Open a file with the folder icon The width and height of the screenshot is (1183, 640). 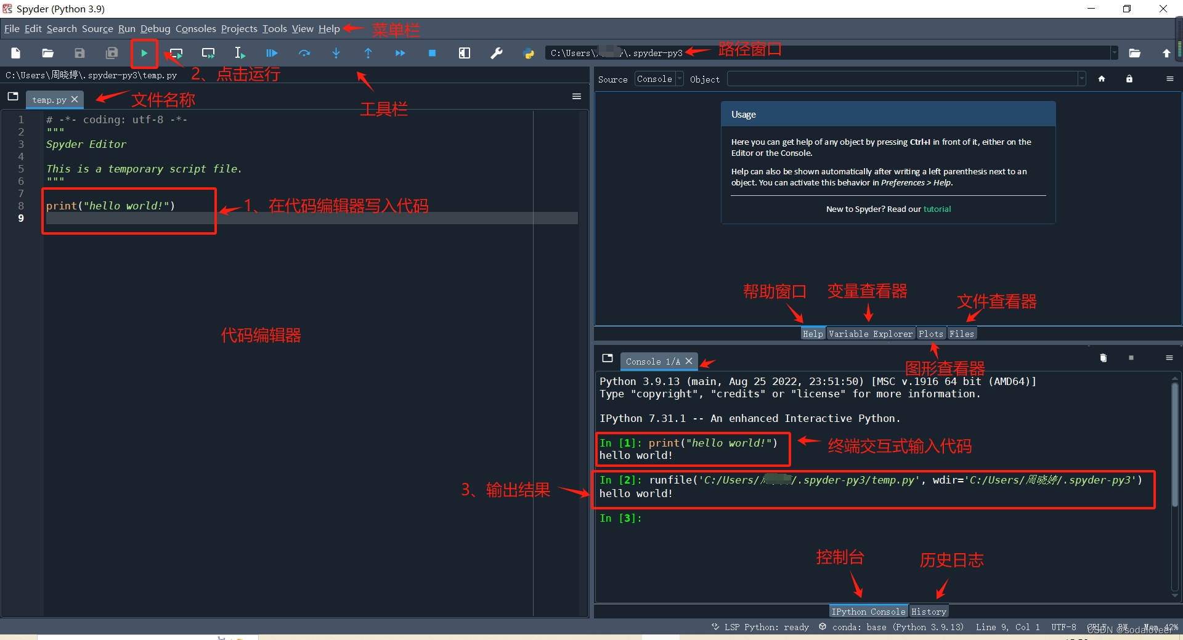[47, 53]
